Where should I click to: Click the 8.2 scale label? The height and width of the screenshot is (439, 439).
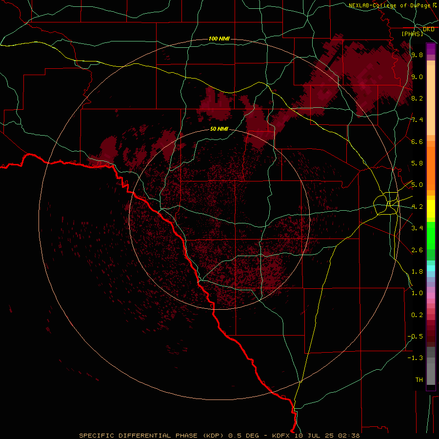(417, 98)
